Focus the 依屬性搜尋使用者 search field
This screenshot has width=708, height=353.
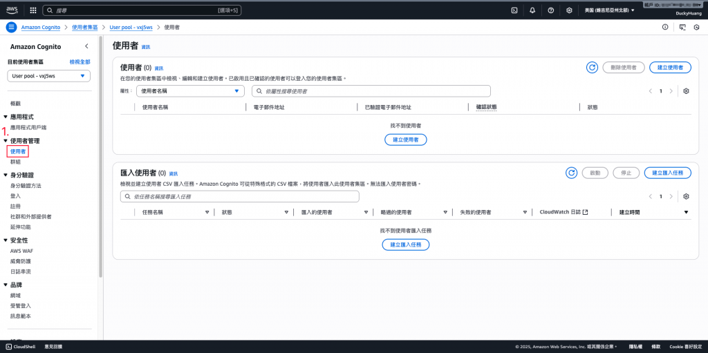click(371, 91)
